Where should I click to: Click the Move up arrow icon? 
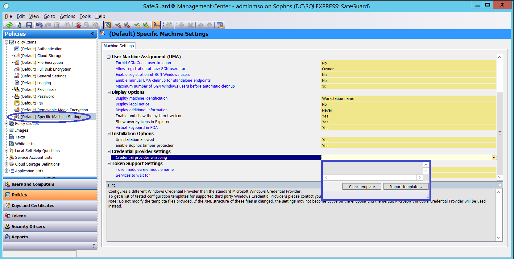(x=201, y=25)
